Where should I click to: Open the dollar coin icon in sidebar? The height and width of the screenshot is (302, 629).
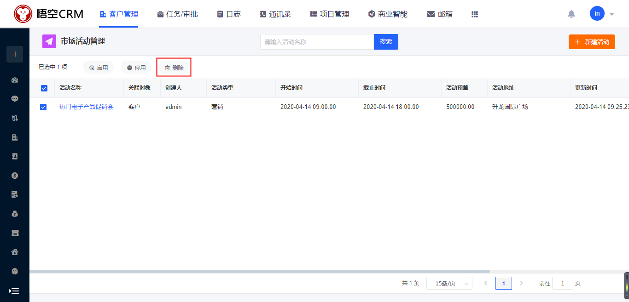pyautogui.click(x=15, y=176)
